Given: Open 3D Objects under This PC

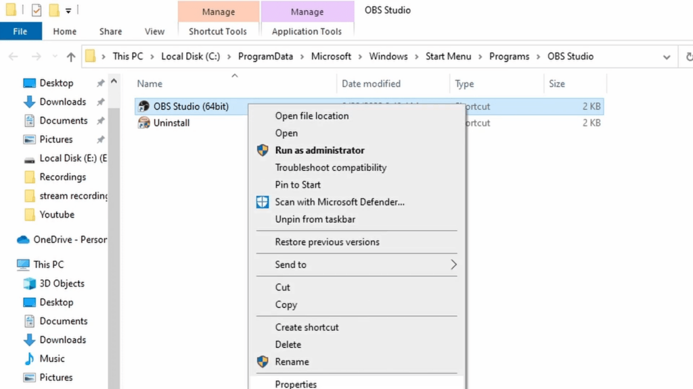Looking at the screenshot, I should coord(62,284).
